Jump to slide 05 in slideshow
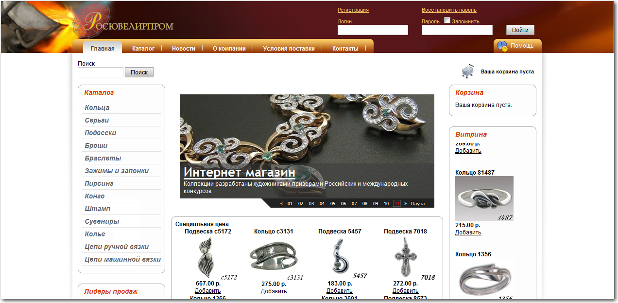Image resolution: width=618 pixels, height=303 pixels. click(333, 204)
